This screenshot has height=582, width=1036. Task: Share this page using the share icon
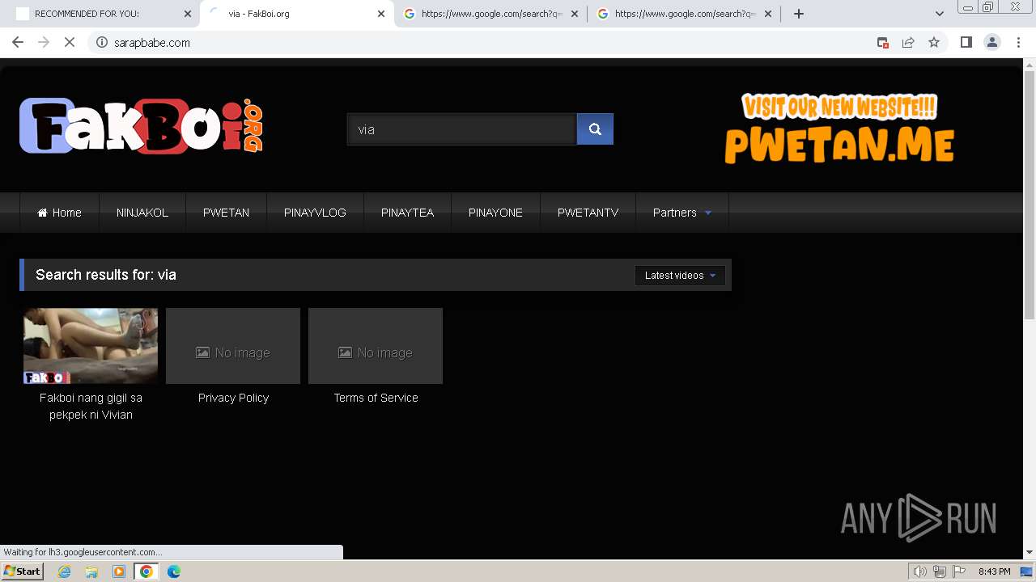pos(908,43)
